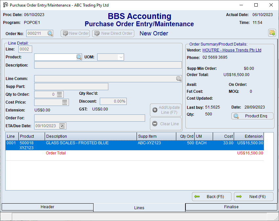Viewport: 279px width, 221px height.
Task: Switch to the Header tab
Action: coord(47,207)
